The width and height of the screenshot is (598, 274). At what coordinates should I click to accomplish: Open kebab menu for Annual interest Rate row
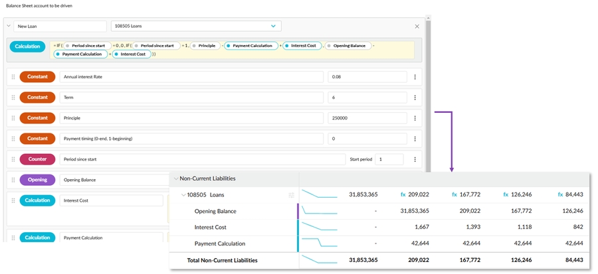tap(415, 77)
